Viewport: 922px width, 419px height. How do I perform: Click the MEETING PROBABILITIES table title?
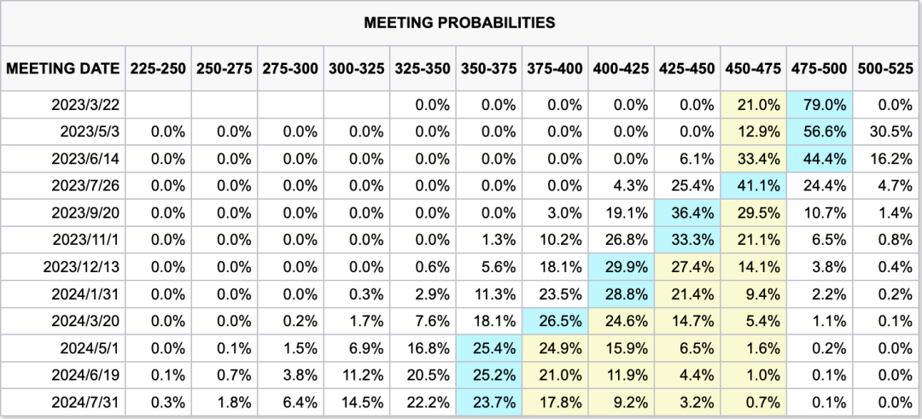(x=459, y=23)
